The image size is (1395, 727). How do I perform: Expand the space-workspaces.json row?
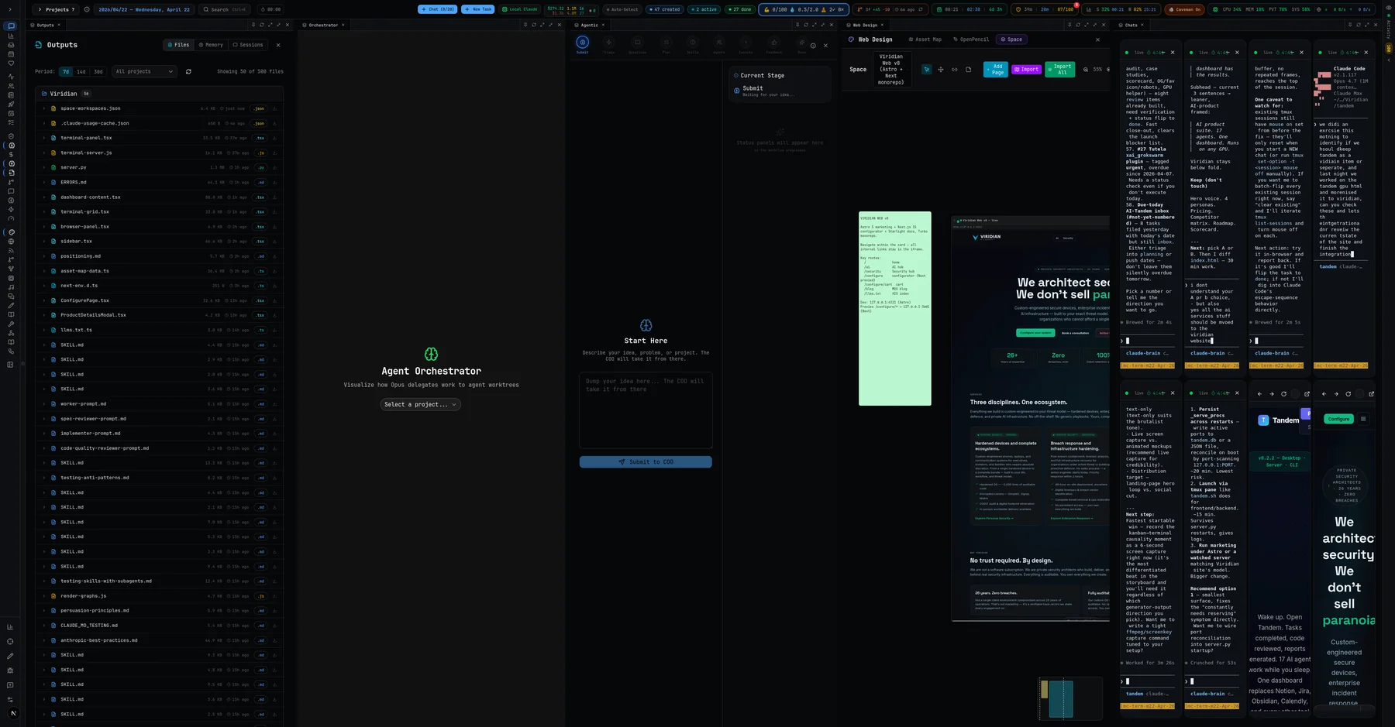click(x=44, y=108)
